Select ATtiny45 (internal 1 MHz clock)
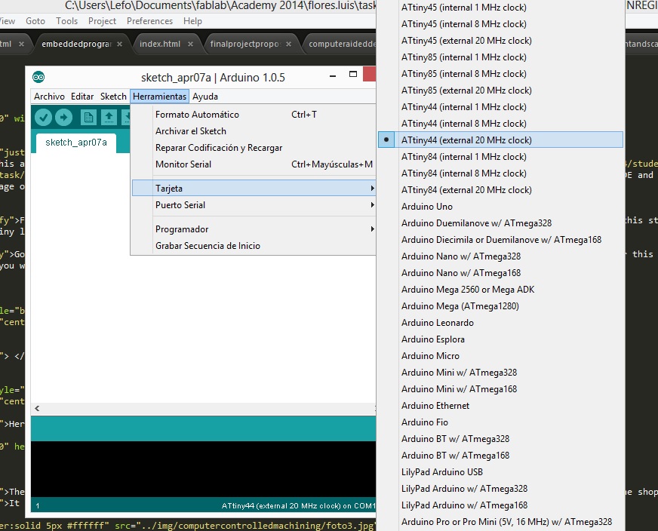Viewport: 658px width, 531px height. [500, 8]
